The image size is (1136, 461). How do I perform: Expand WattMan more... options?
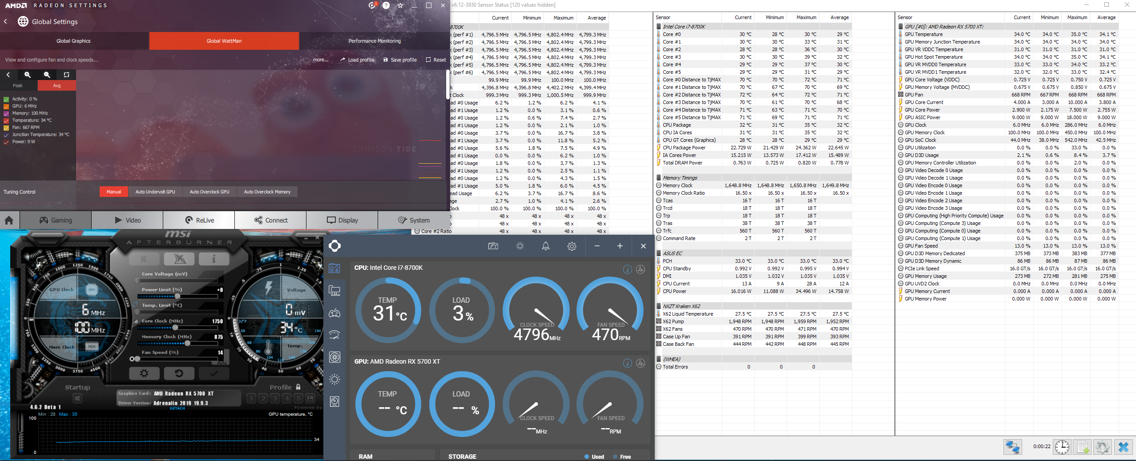[x=320, y=60]
